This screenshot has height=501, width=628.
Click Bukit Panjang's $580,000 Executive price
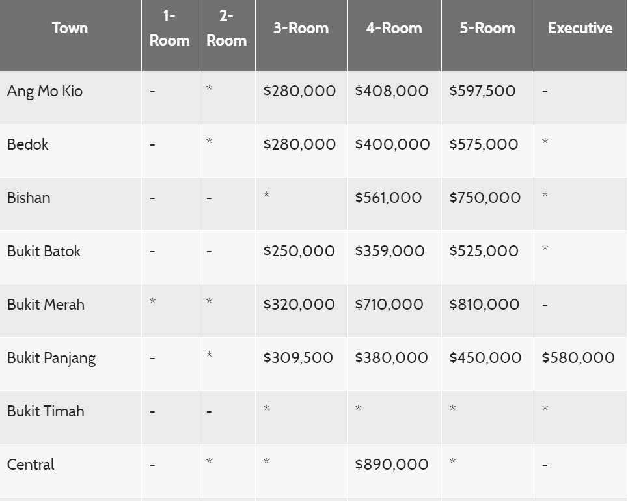[578, 358]
